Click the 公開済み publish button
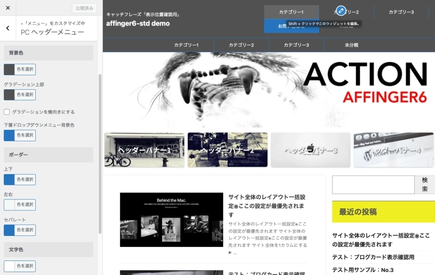Screen dimensions: 435x275 (x=84, y=8)
